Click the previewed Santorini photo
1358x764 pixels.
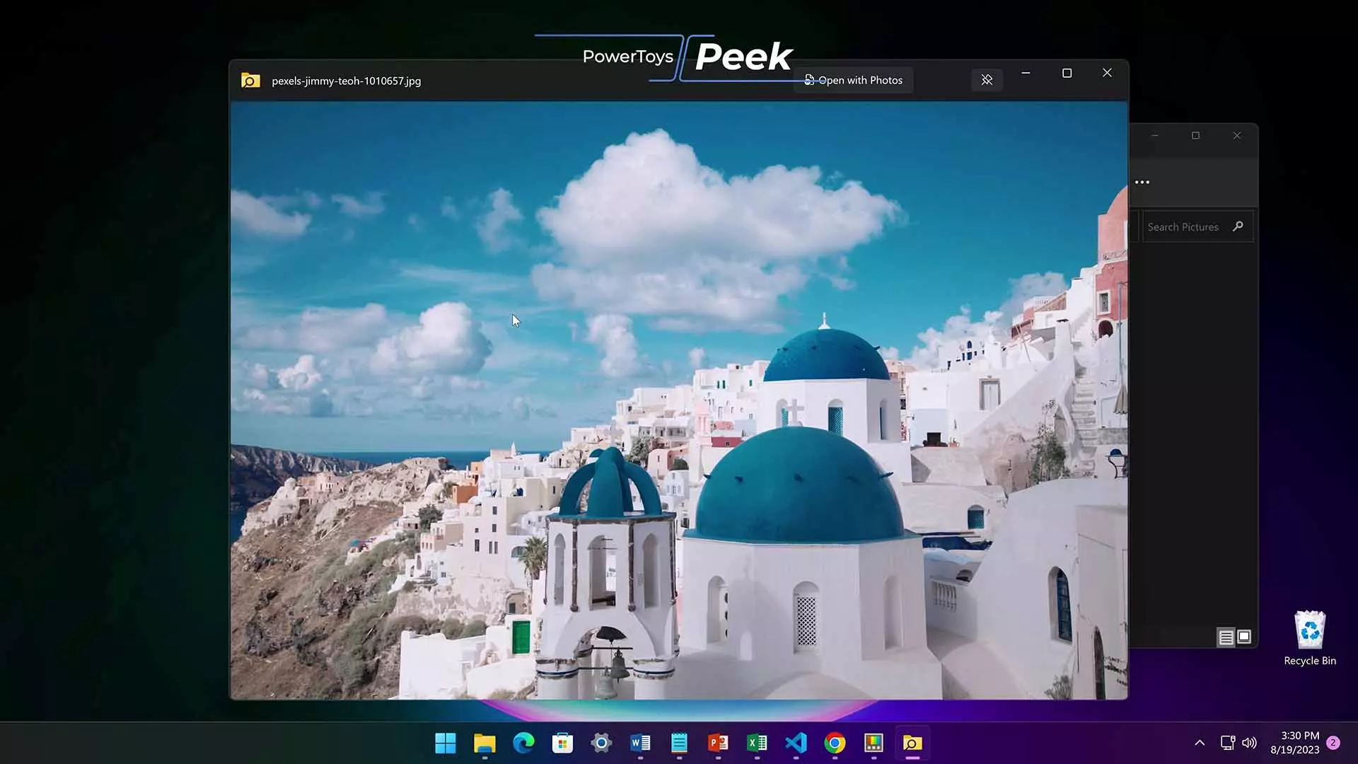pyautogui.click(x=679, y=400)
